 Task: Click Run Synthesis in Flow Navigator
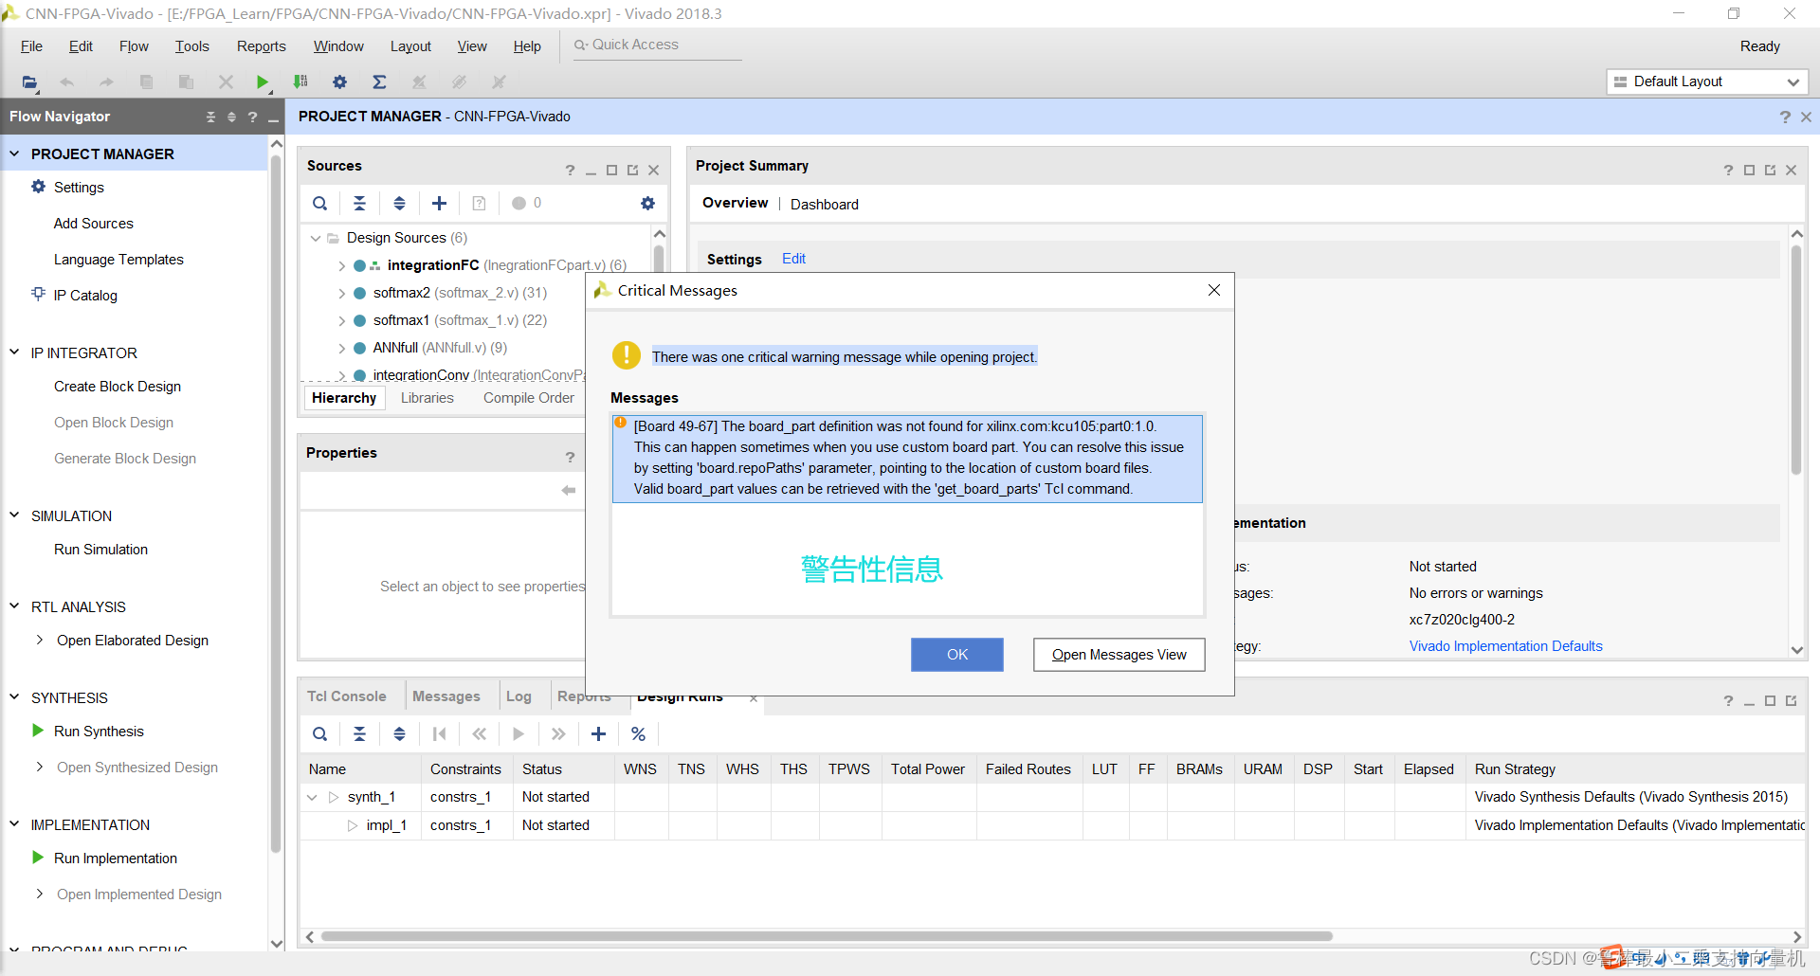(99, 732)
